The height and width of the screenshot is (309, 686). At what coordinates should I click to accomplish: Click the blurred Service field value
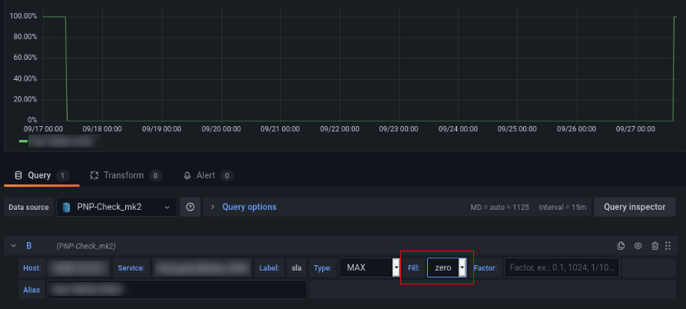pyautogui.click(x=203, y=267)
